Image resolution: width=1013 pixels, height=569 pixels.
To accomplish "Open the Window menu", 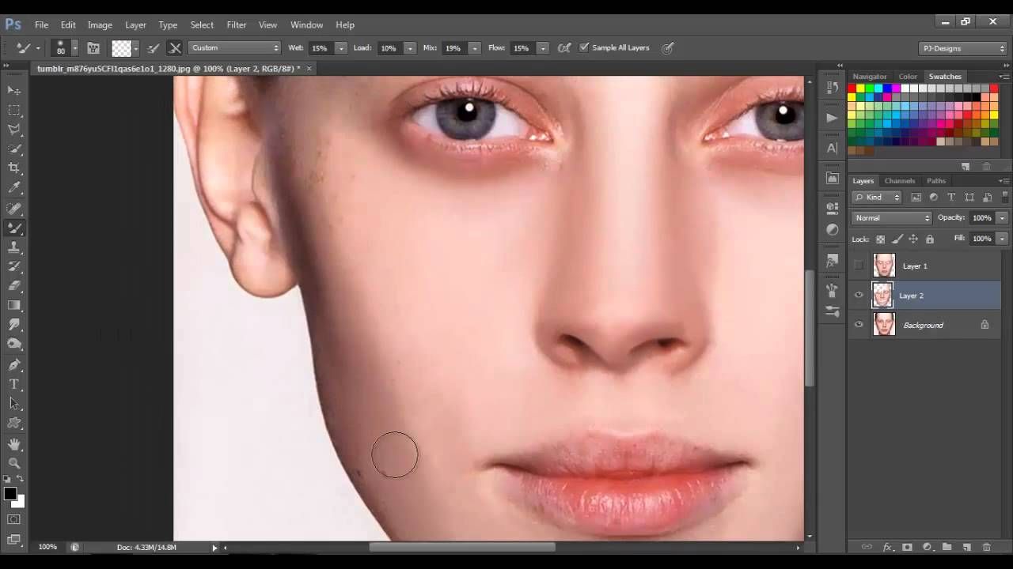I will 306,24.
